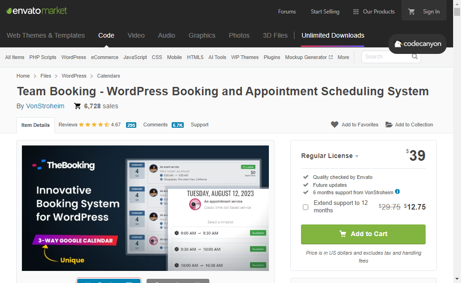Open the More category menu
This screenshot has height=283, width=461.
click(343, 57)
